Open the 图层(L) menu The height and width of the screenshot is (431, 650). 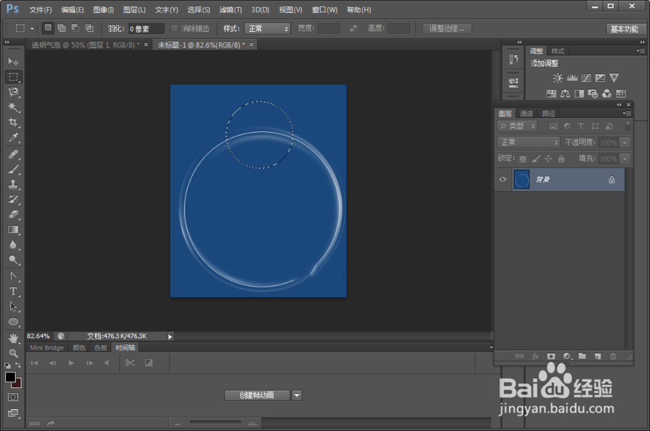pyautogui.click(x=135, y=10)
